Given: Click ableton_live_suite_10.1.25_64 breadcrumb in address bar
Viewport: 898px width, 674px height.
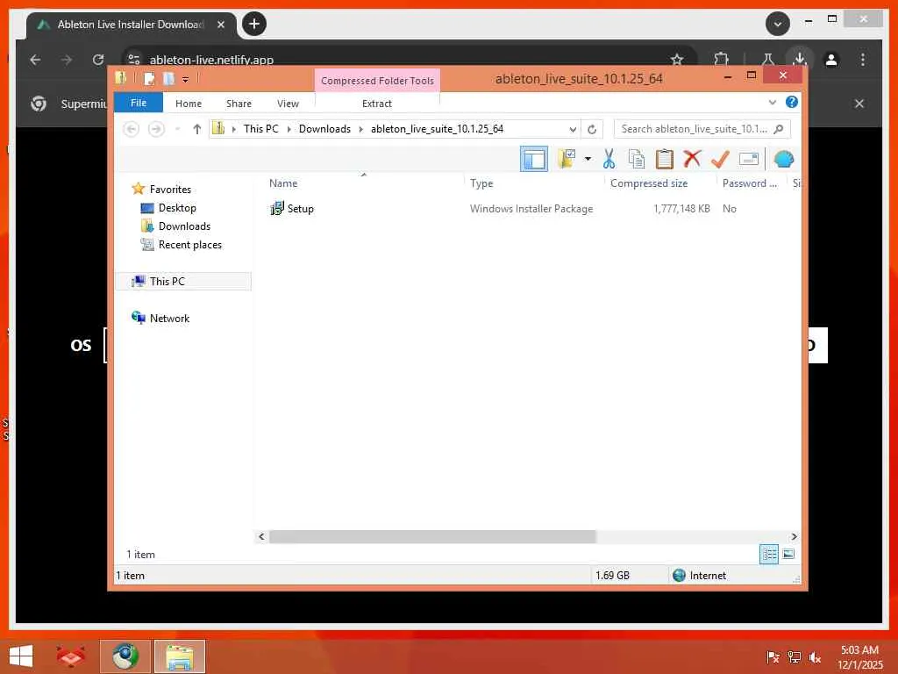Looking at the screenshot, I should coord(437,129).
